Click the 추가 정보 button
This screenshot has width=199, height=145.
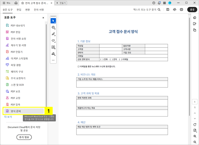pyautogui.click(x=24, y=137)
